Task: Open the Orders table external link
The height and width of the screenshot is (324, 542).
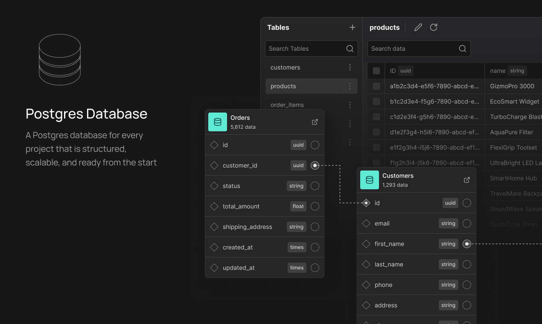Action: [x=315, y=122]
